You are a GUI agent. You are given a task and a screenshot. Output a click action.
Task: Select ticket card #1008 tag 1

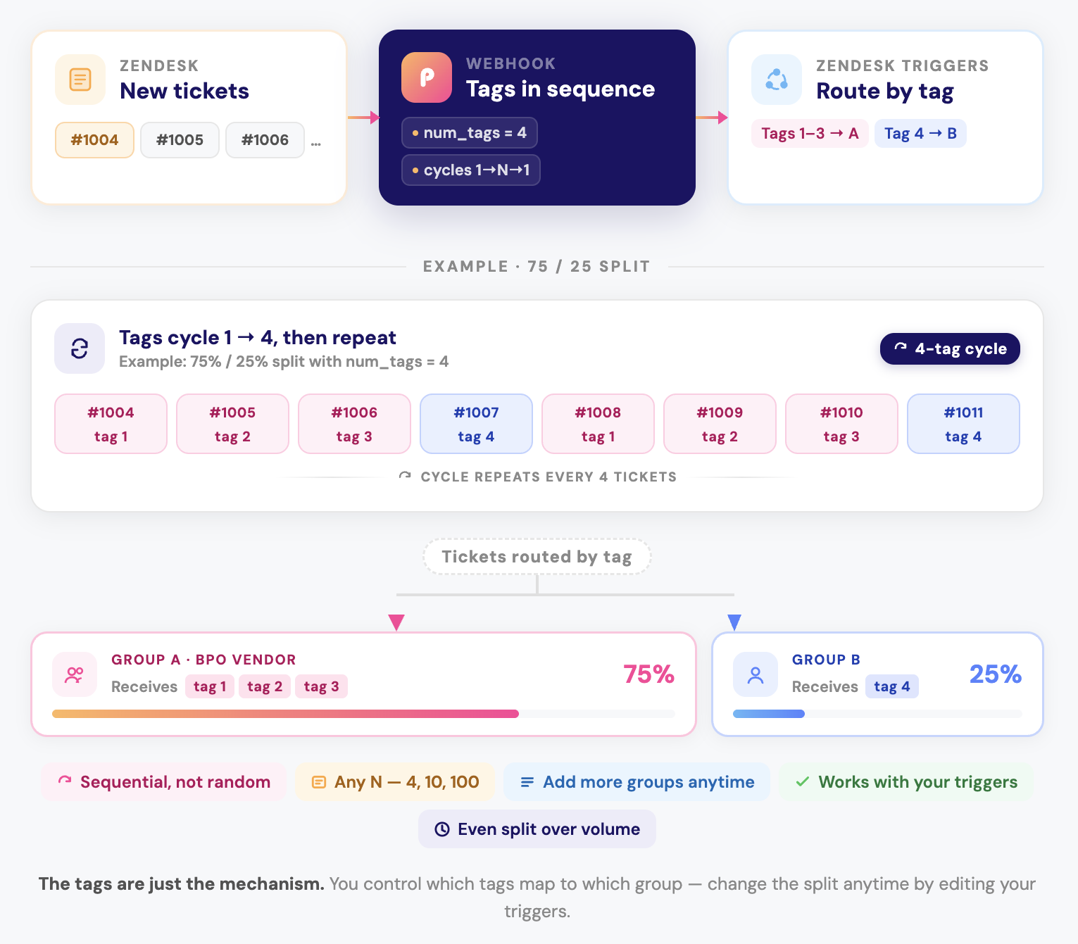pyautogui.click(x=598, y=424)
